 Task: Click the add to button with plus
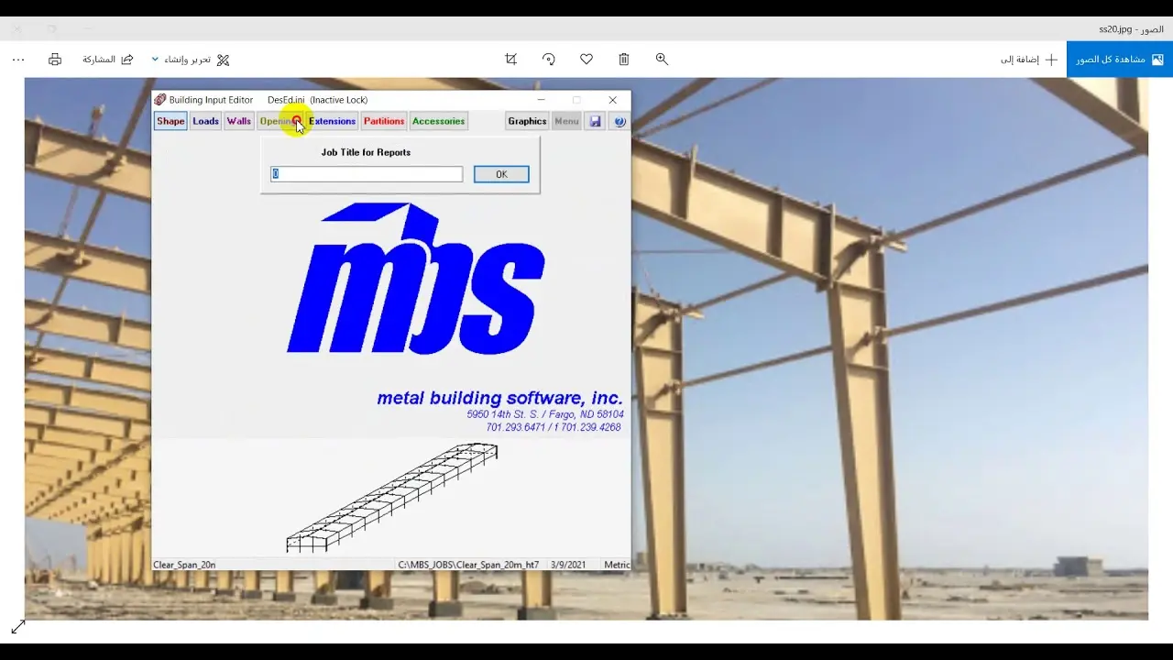coord(1029,60)
